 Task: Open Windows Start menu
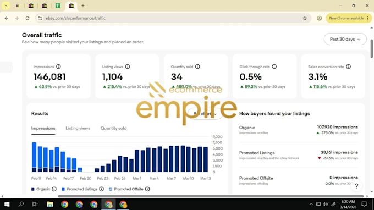coord(7,205)
